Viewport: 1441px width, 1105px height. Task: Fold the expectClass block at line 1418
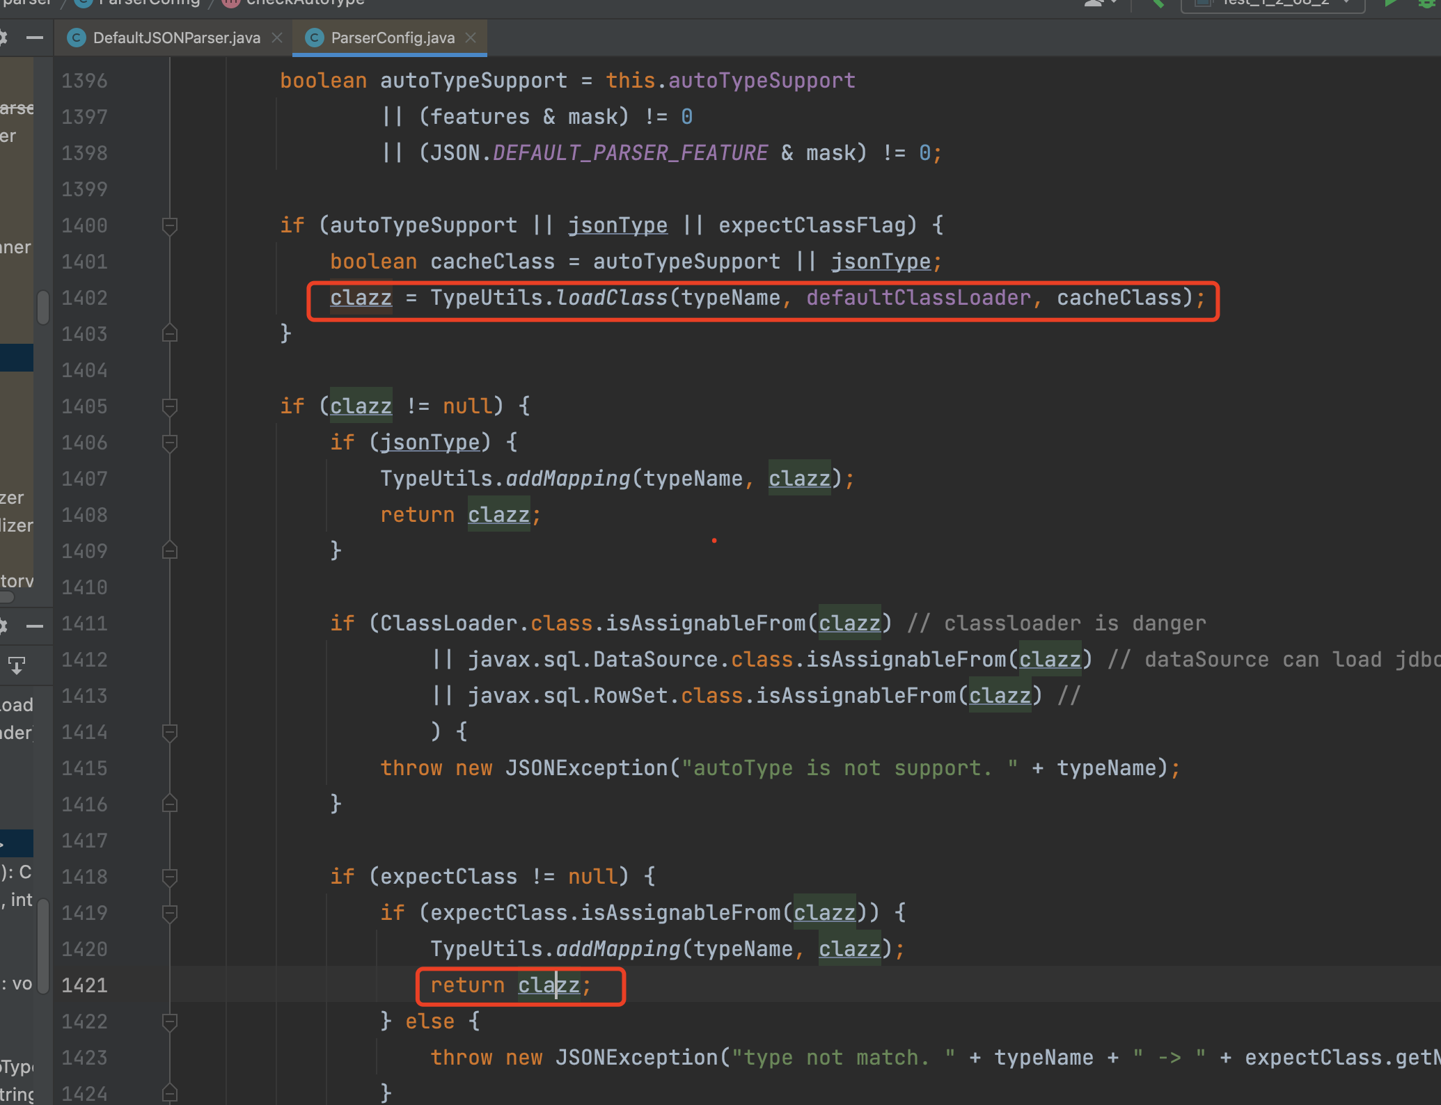point(169,877)
